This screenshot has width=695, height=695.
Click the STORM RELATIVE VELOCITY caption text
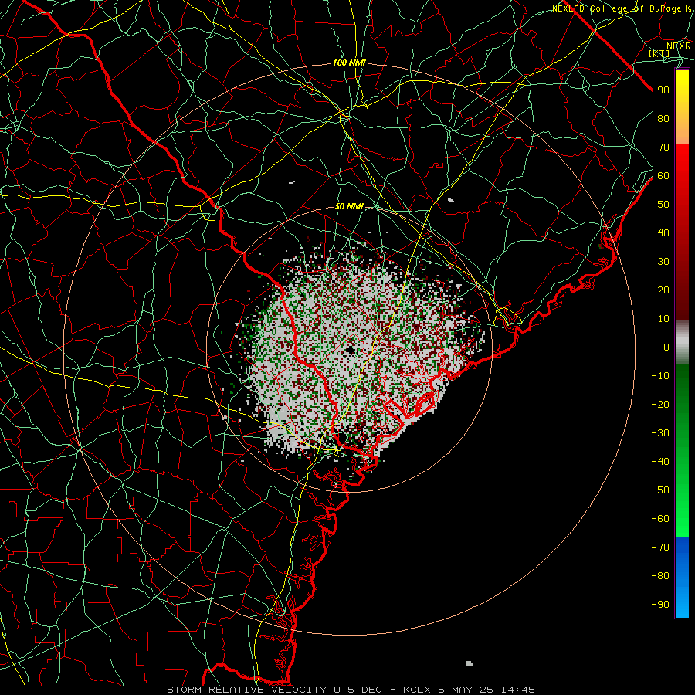click(x=247, y=690)
